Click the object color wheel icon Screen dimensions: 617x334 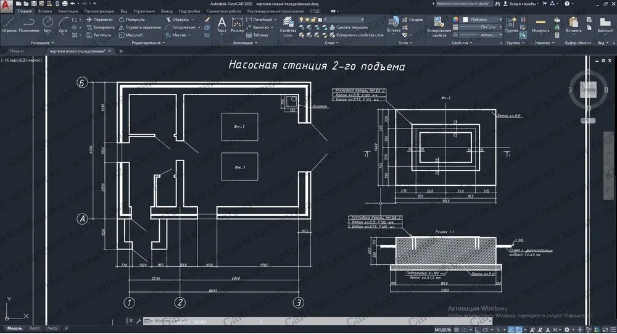(455, 19)
